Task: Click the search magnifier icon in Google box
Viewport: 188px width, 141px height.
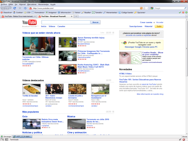Action: point(185,8)
